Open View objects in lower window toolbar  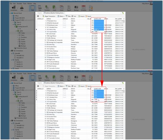coord(40,78)
